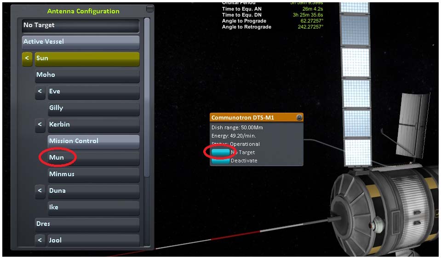Select Moho as antenna target

pyautogui.click(x=87, y=75)
